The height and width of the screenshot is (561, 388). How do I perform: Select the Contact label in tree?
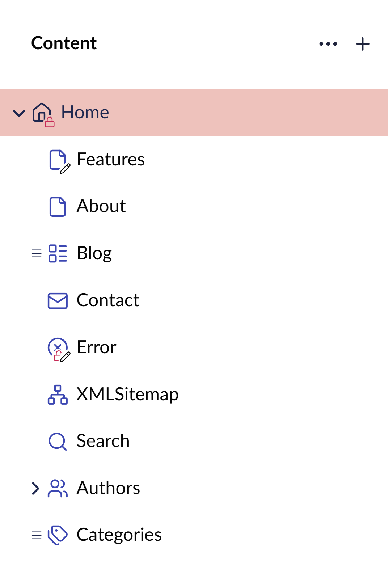pos(108,300)
